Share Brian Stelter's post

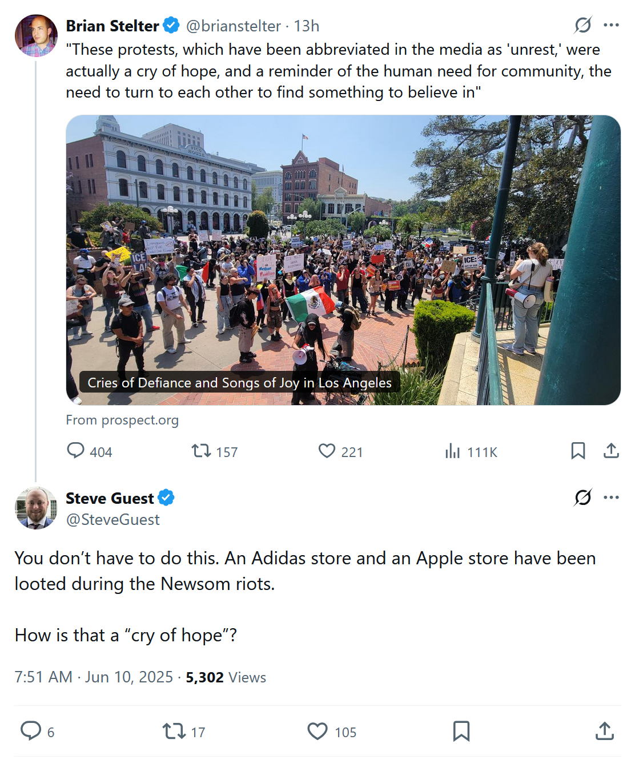pos(611,451)
